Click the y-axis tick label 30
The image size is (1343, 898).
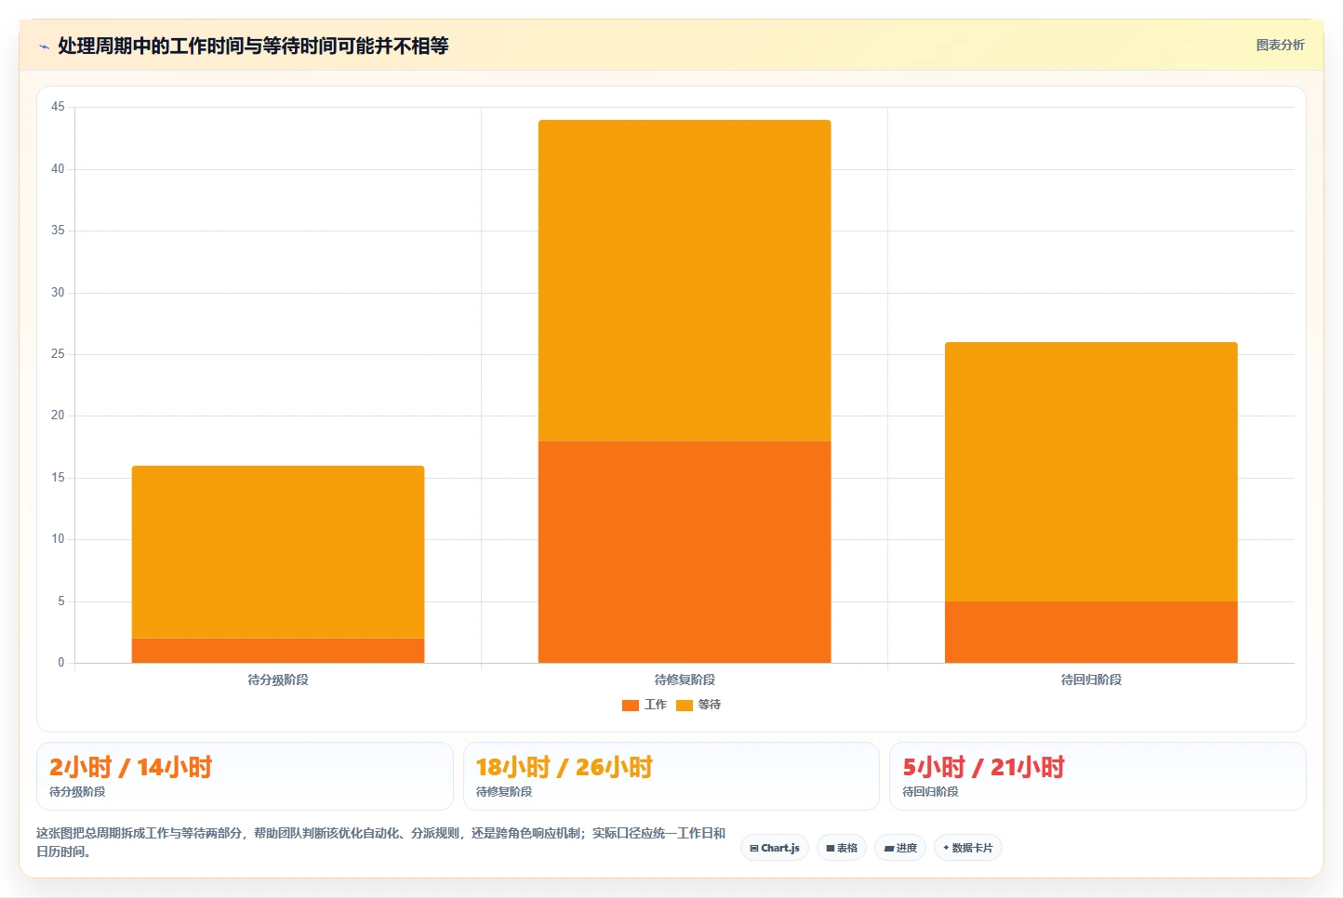click(58, 293)
